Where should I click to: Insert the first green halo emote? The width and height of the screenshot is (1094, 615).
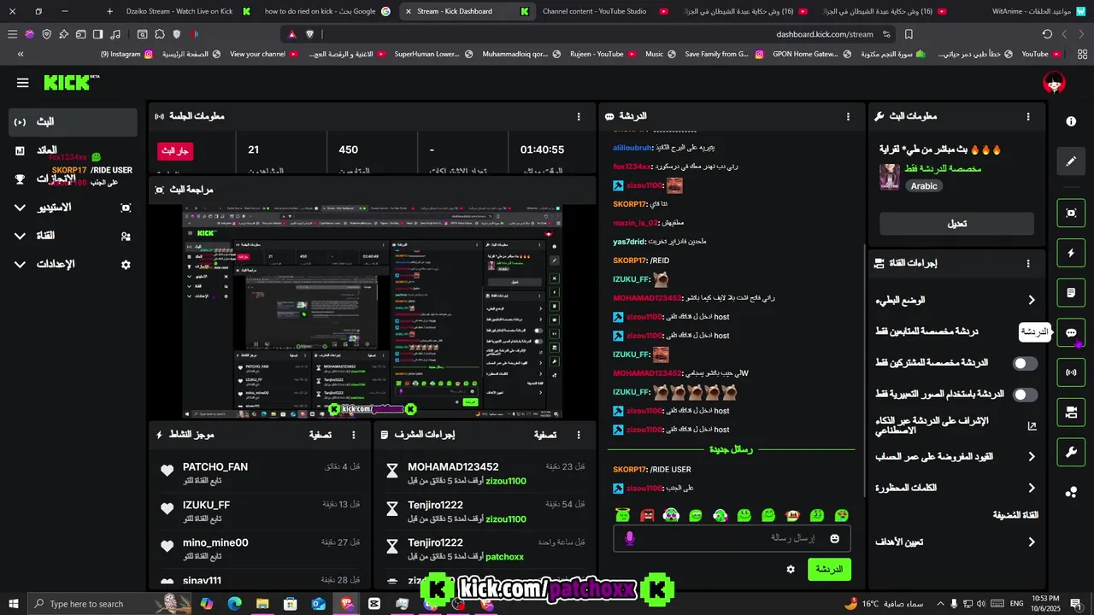point(622,515)
